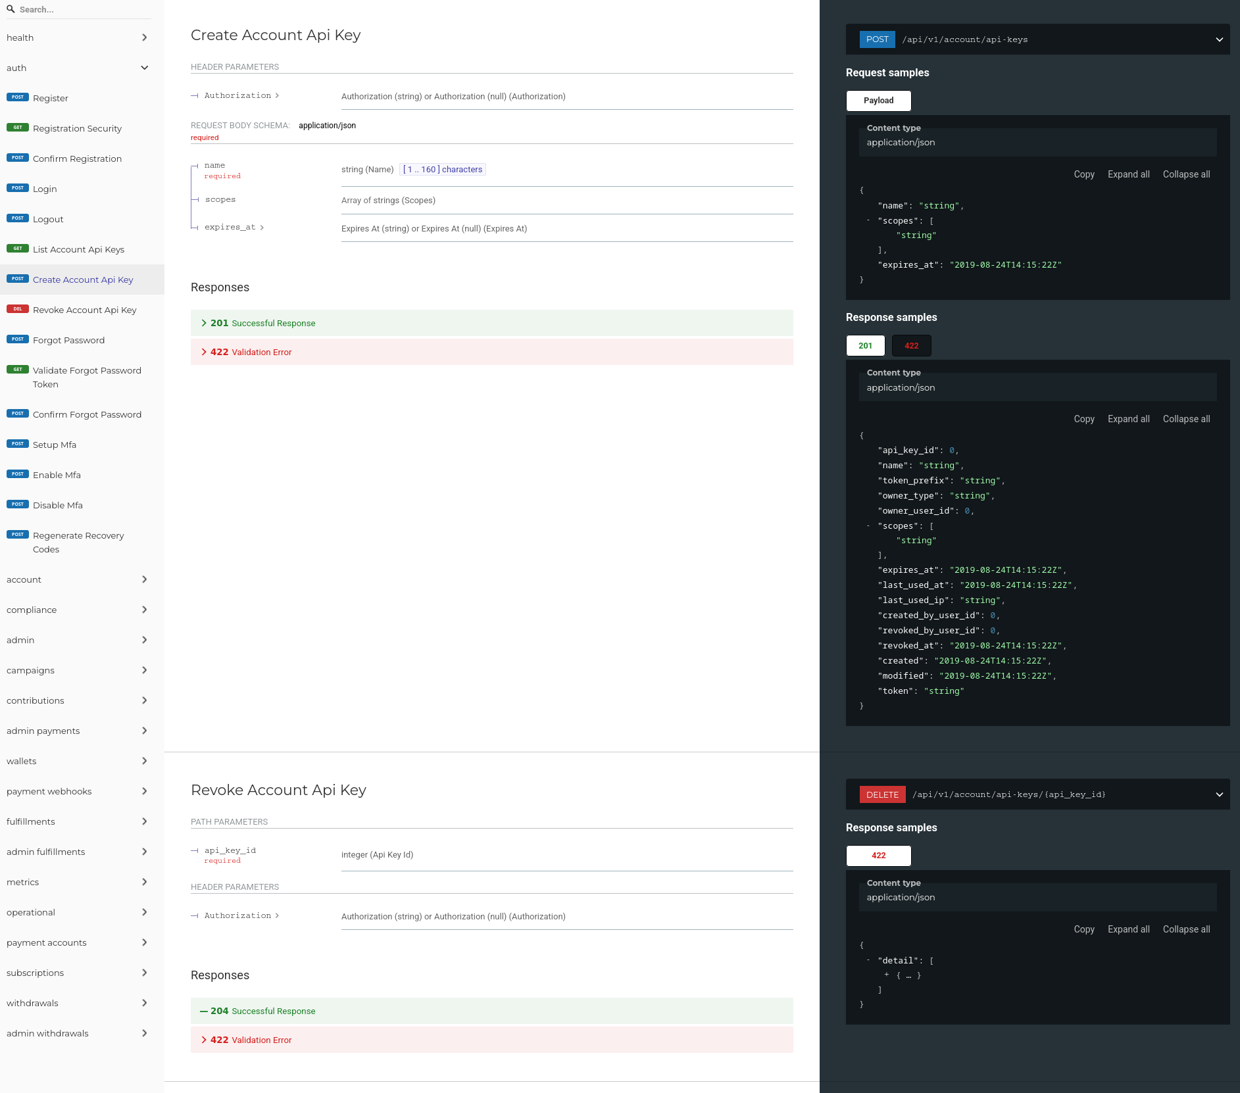
Task: Expand all in request payload sample
Action: coord(1129,174)
